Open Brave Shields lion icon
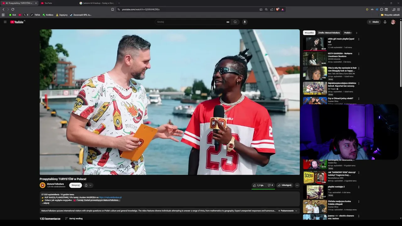402x226 pixels. 277,9
